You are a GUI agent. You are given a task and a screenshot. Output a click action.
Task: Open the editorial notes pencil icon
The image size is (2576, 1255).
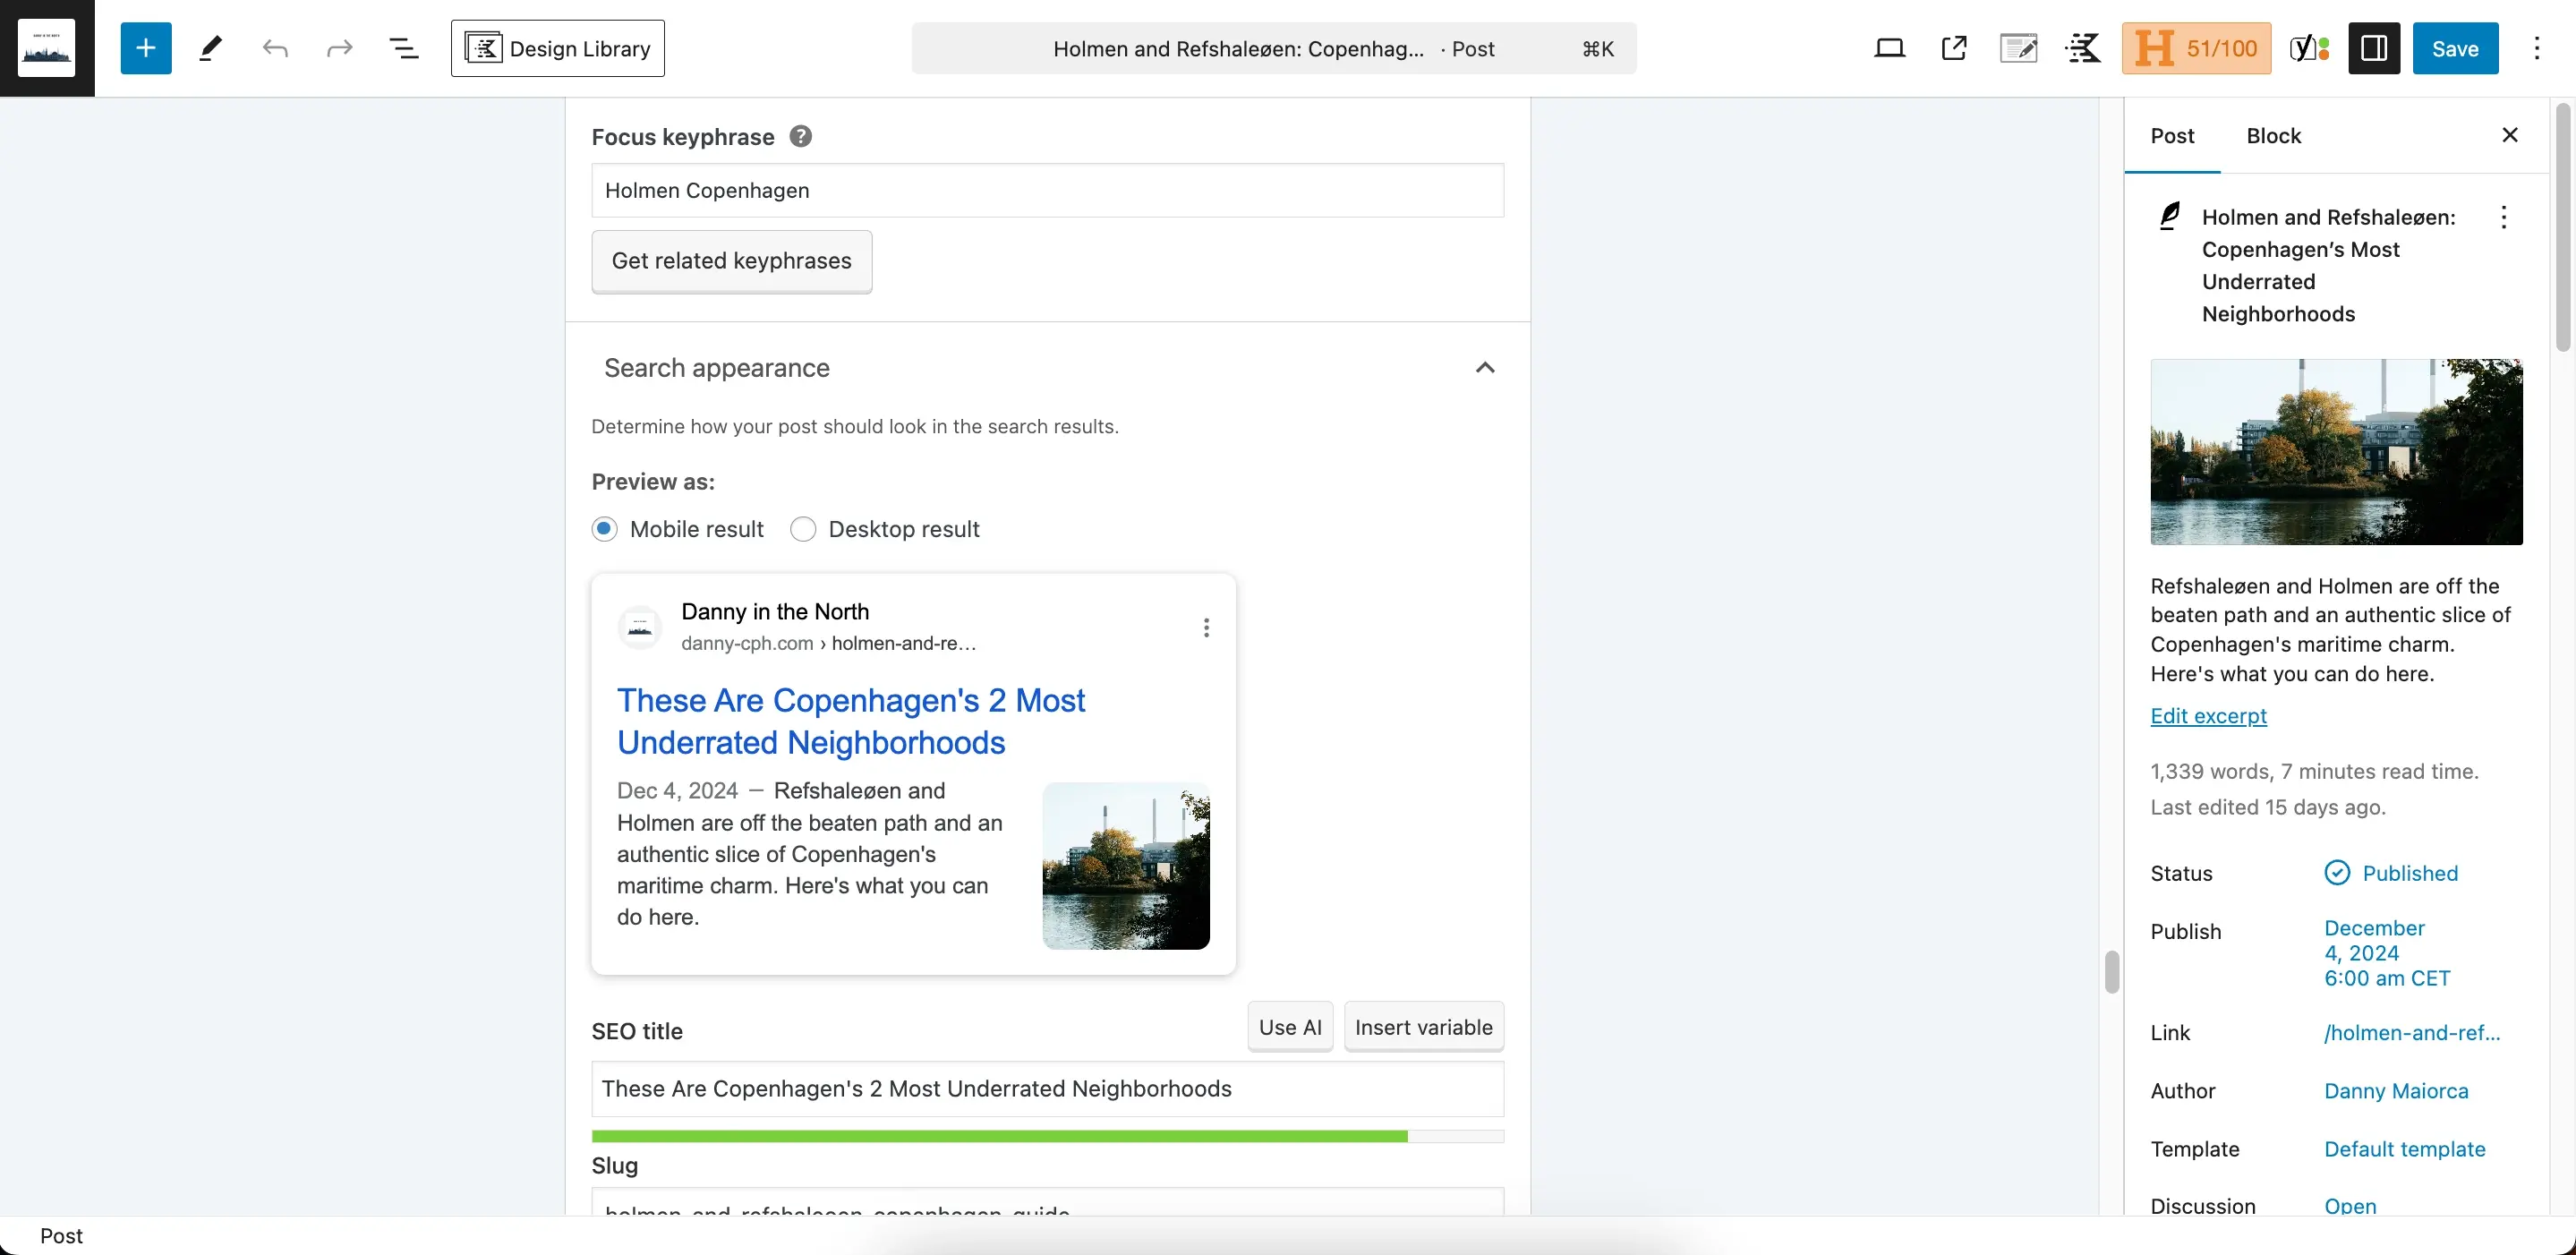click(x=2018, y=48)
